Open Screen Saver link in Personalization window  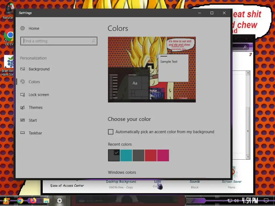tap(232, 182)
